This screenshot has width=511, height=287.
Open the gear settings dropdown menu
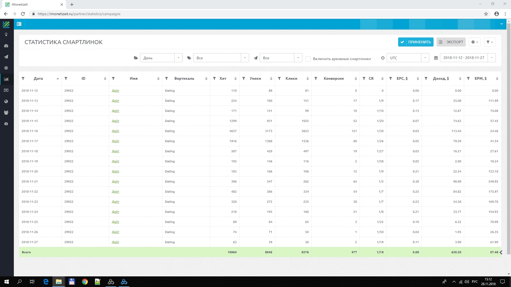[x=475, y=42]
